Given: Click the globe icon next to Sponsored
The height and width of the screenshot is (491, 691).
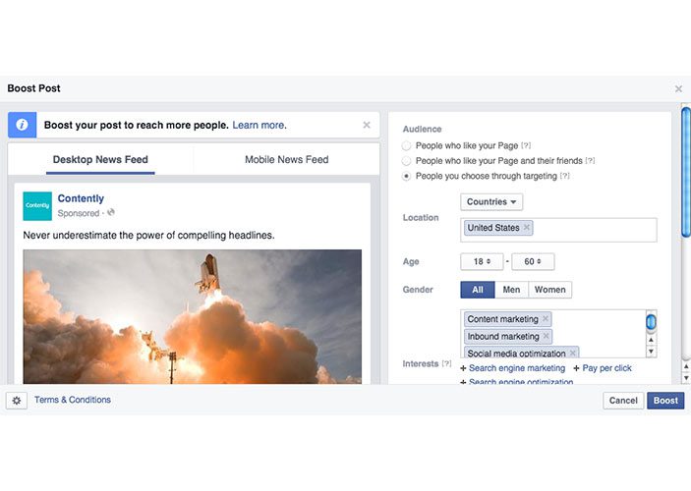Looking at the screenshot, I should click(x=111, y=213).
